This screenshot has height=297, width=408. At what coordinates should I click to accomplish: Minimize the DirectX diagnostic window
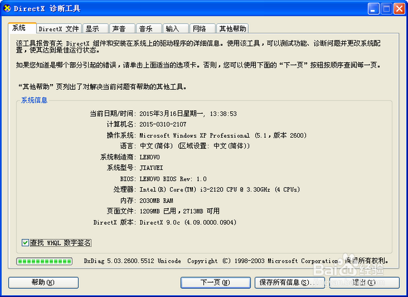coord(374,9)
